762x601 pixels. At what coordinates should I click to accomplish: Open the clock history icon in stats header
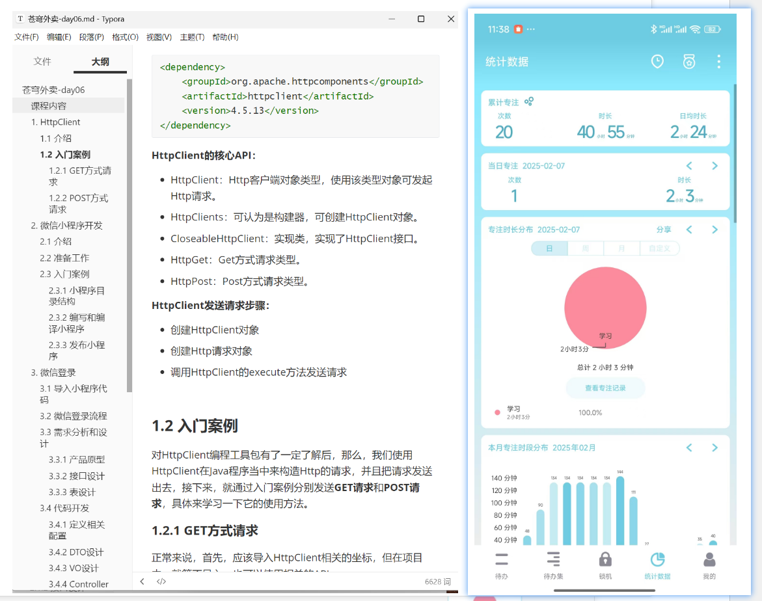(657, 62)
